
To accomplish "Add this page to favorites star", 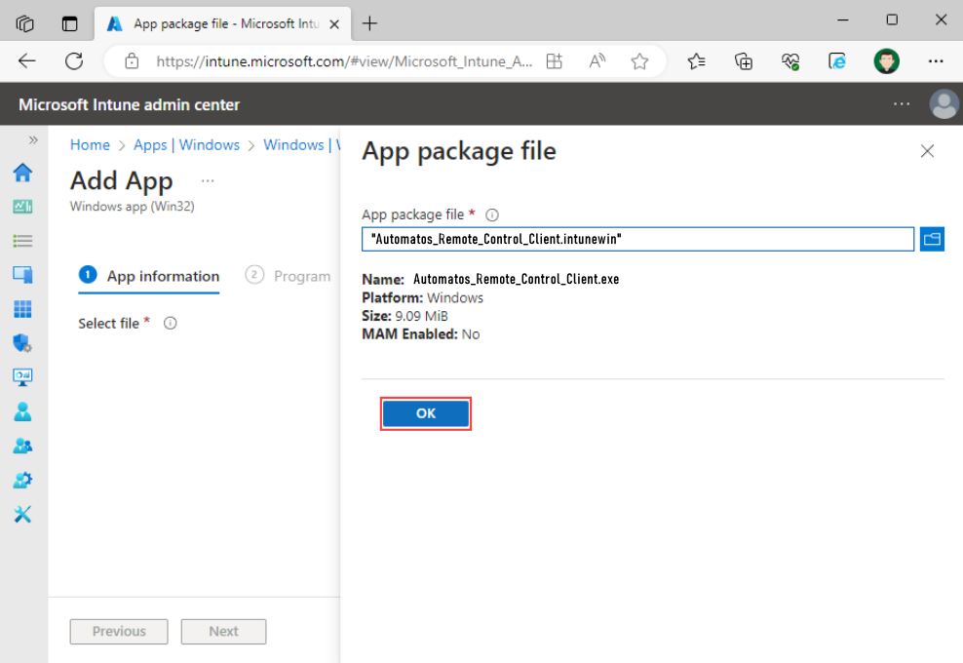I will [x=640, y=60].
